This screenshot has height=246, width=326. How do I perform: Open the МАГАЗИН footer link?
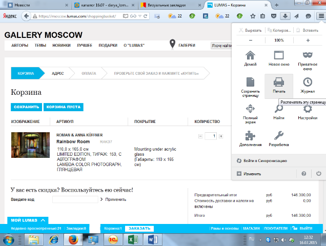click(x=251, y=229)
